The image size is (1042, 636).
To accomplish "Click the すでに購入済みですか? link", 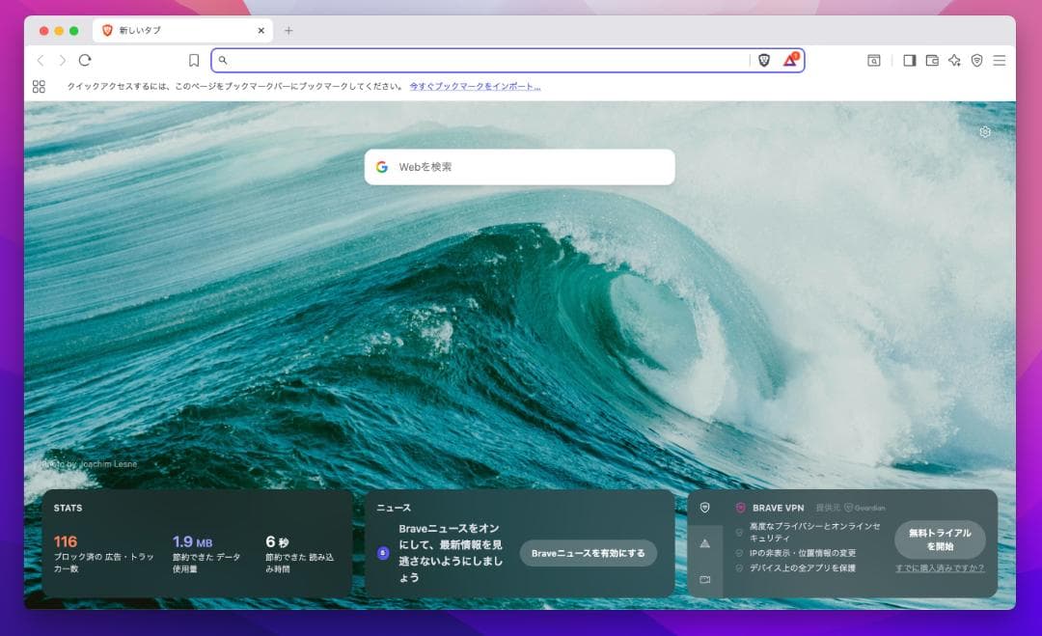I will coord(939,567).
